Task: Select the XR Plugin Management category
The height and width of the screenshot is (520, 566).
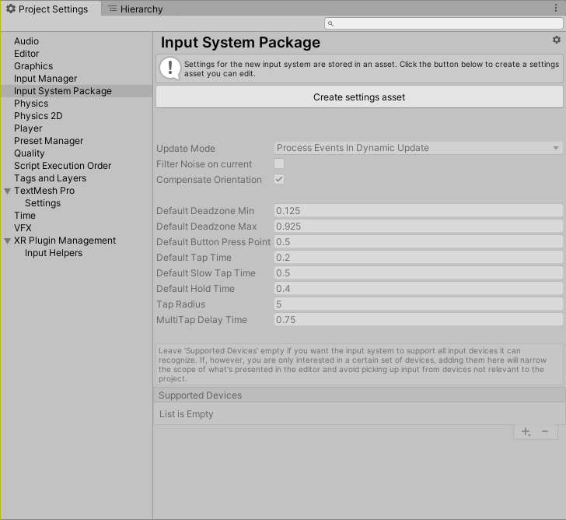Action: click(x=65, y=241)
